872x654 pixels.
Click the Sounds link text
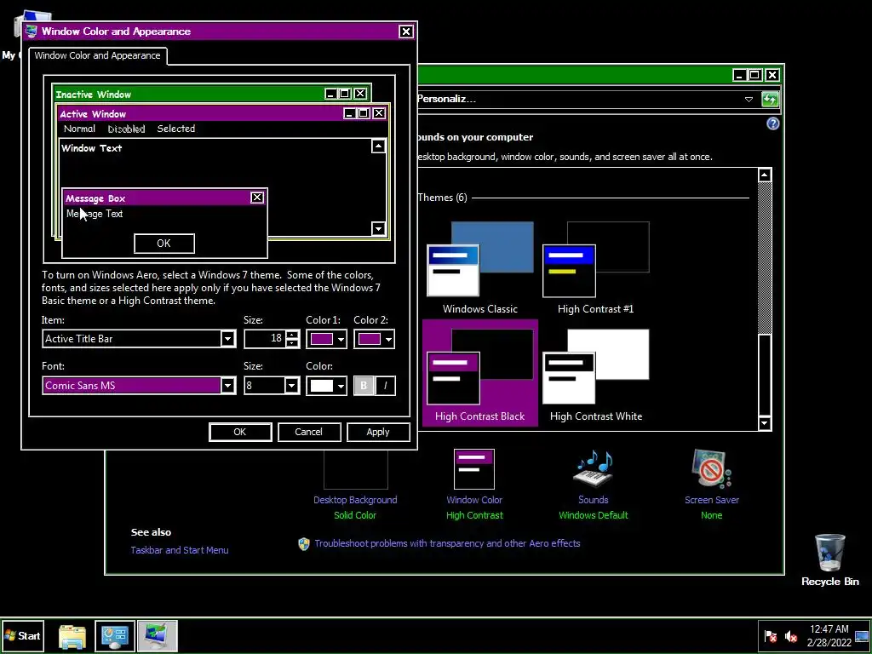click(594, 500)
